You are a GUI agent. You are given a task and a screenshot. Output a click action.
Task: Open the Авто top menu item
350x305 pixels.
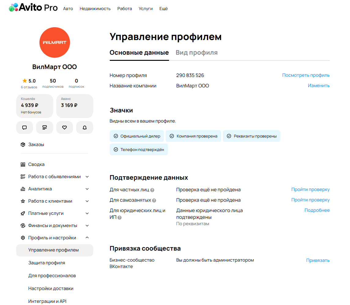pos(68,9)
